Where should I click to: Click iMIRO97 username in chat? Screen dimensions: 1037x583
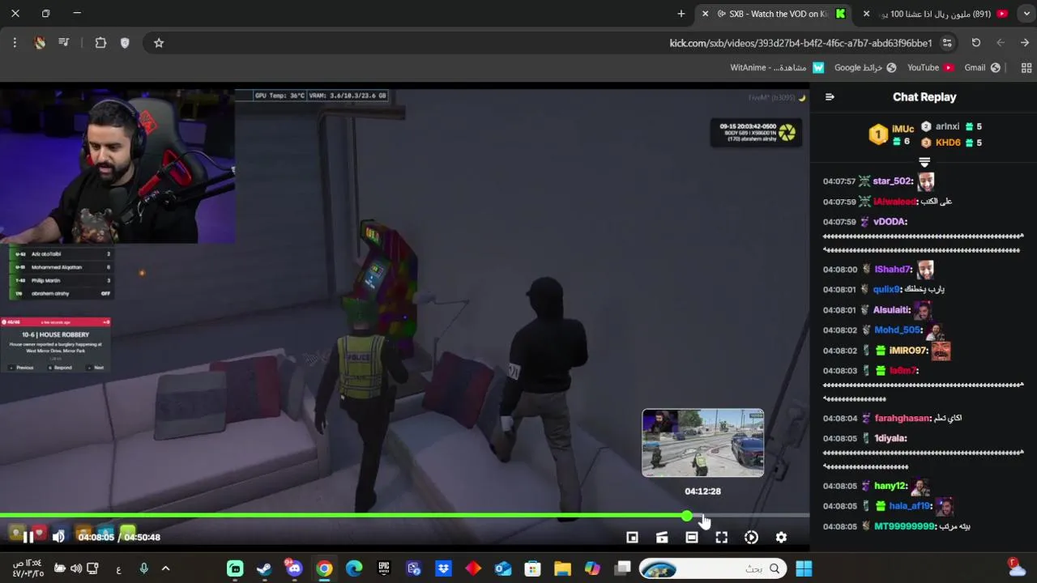[x=908, y=351]
